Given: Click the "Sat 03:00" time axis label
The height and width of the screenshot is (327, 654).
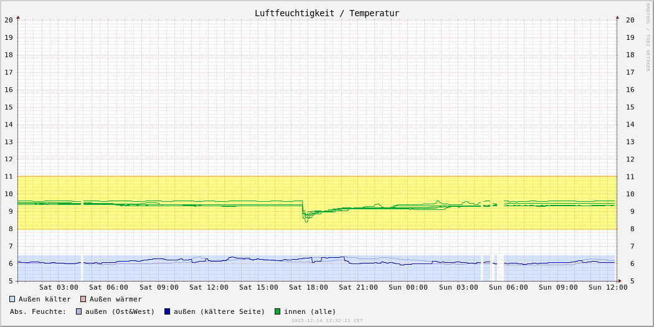Looking at the screenshot, I should click(59, 287).
